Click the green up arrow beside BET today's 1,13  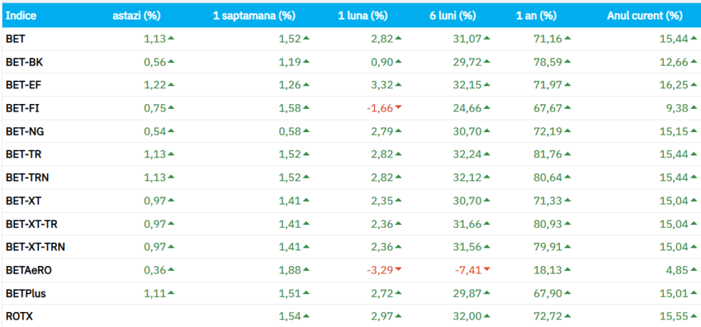(171, 38)
